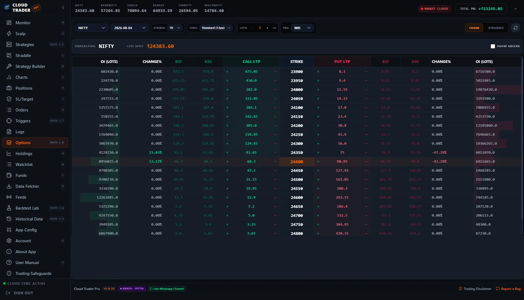Screen dimensions: 524x300
Task: Open the Strikes count dropdown
Action: pyautogui.click(x=175, y=28)
